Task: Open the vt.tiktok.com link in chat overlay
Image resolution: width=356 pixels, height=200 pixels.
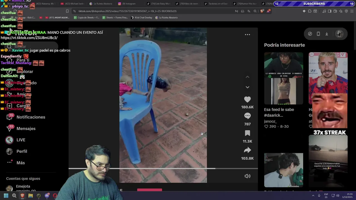Action: 29,37
